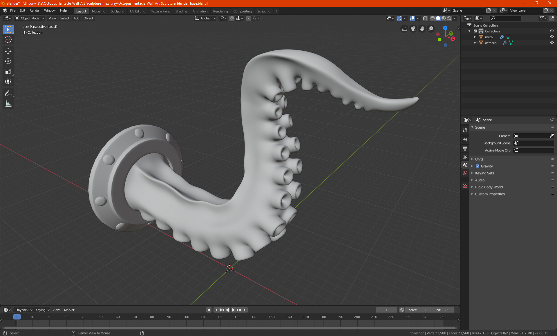Open the Texture properties tab
The image size is (557, 336).
click(465, 186)
